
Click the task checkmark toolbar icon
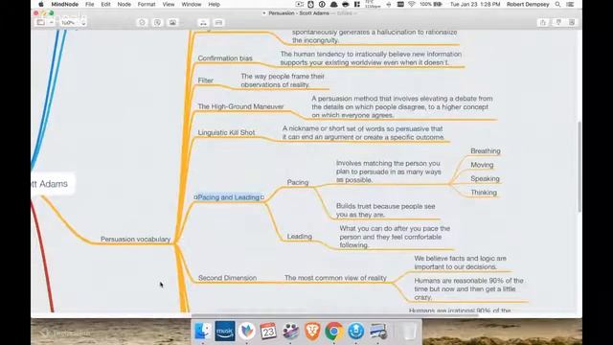tap(143, 23)
